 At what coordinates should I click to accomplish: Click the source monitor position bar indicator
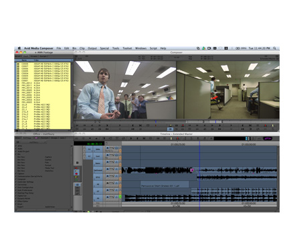point(156,122)
